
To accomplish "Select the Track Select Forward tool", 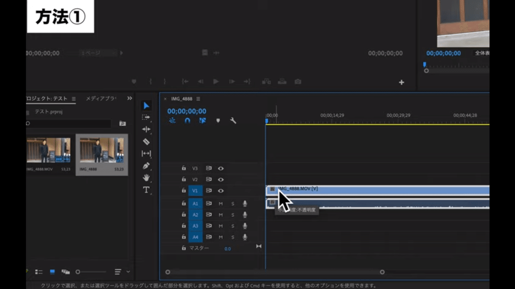I will (x=146, y=117).
